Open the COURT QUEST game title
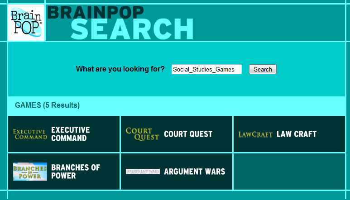 pos(188,134)
